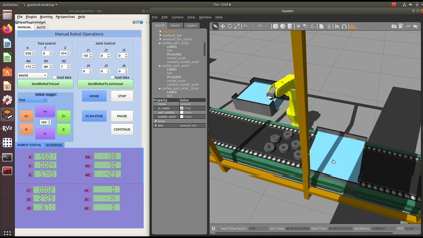Viewport: 423px width, 238px height.
Task: Expand the workcell_bin_clone tree item
Action: (160, 39)
